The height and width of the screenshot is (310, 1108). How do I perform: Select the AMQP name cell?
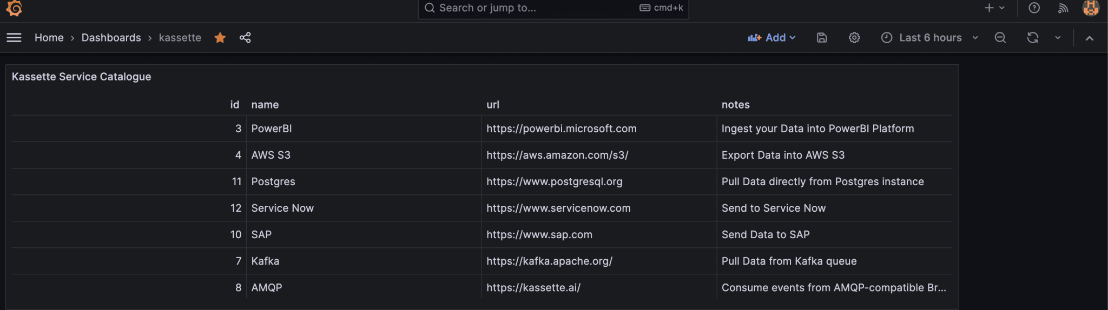364,287
